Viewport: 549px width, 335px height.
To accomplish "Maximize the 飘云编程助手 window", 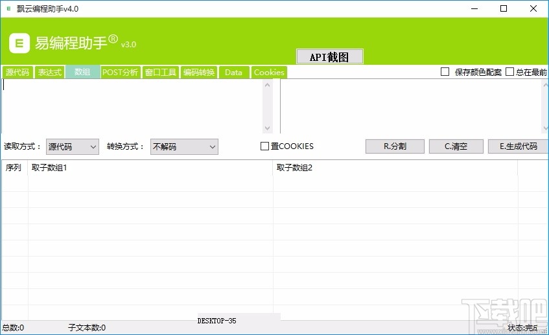I will (x=504, y=8).
